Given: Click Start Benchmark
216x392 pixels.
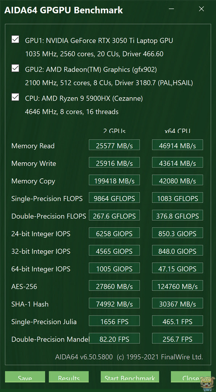Looking at the screenshot, I should (129, 377).
